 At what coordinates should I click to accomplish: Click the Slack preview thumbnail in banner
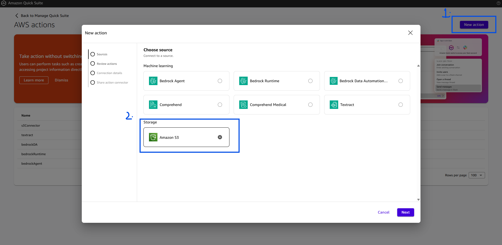click(x=458, y=65)
